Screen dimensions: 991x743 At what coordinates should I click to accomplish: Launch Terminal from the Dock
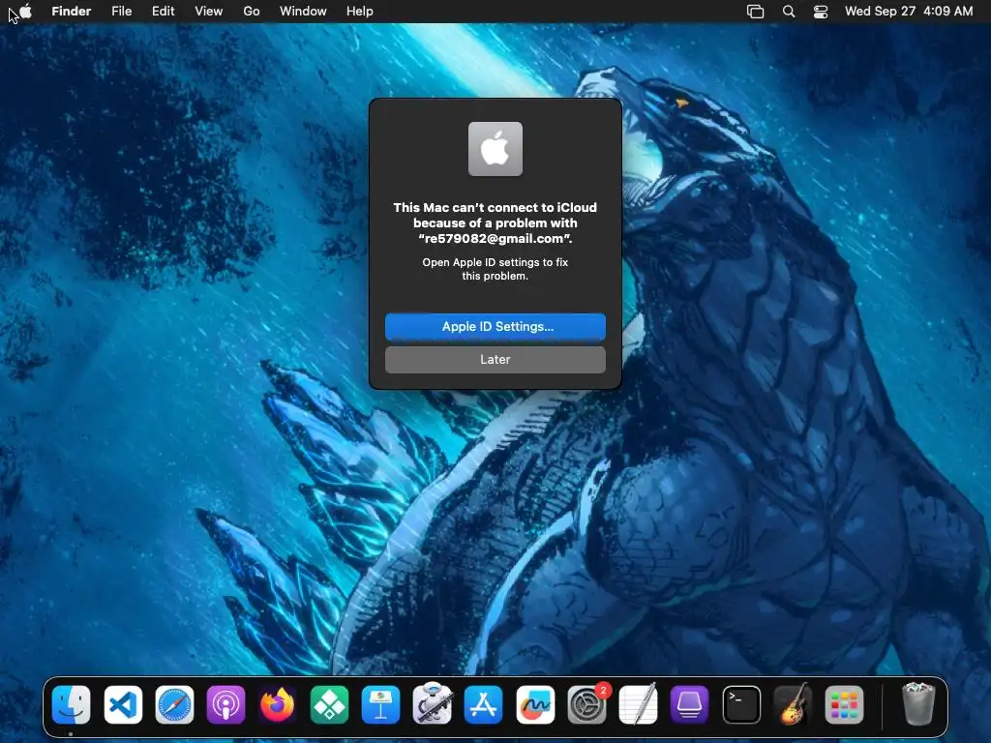(741, 704)
